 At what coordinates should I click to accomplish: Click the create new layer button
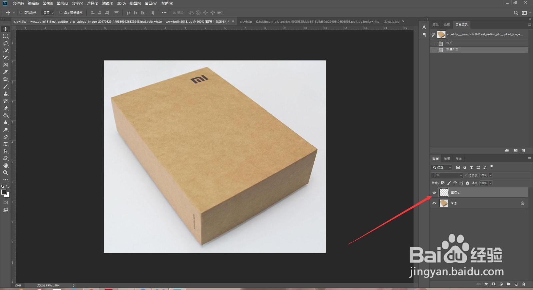coord(516,284)
